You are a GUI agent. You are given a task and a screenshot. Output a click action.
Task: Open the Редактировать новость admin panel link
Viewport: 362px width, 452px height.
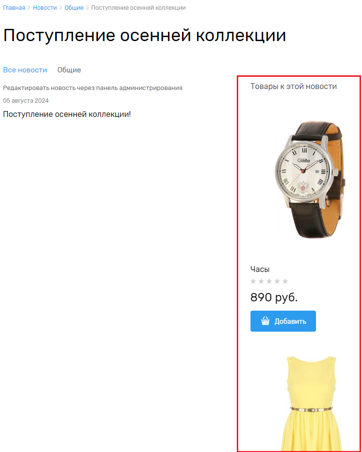(x=92, y=88)
